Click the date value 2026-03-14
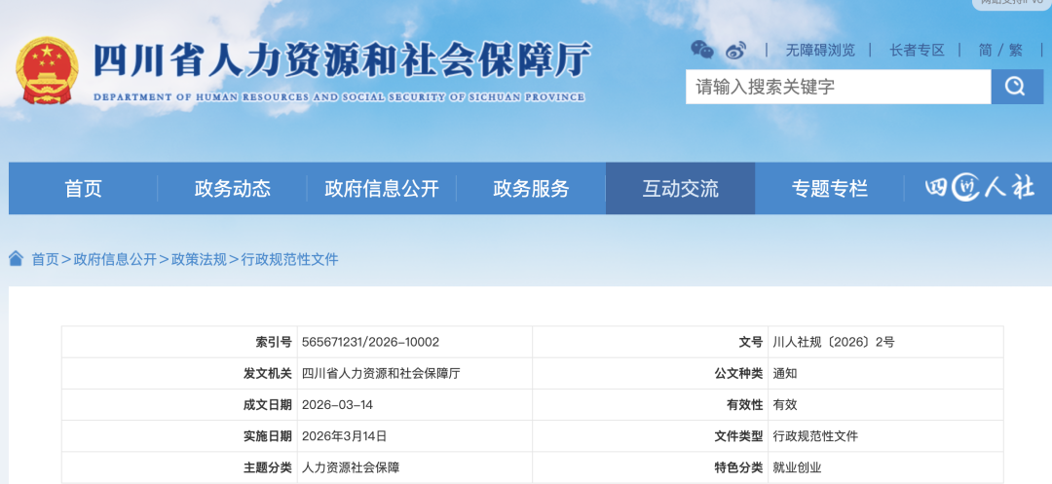The image size is (1052, 484). point(337,405)
